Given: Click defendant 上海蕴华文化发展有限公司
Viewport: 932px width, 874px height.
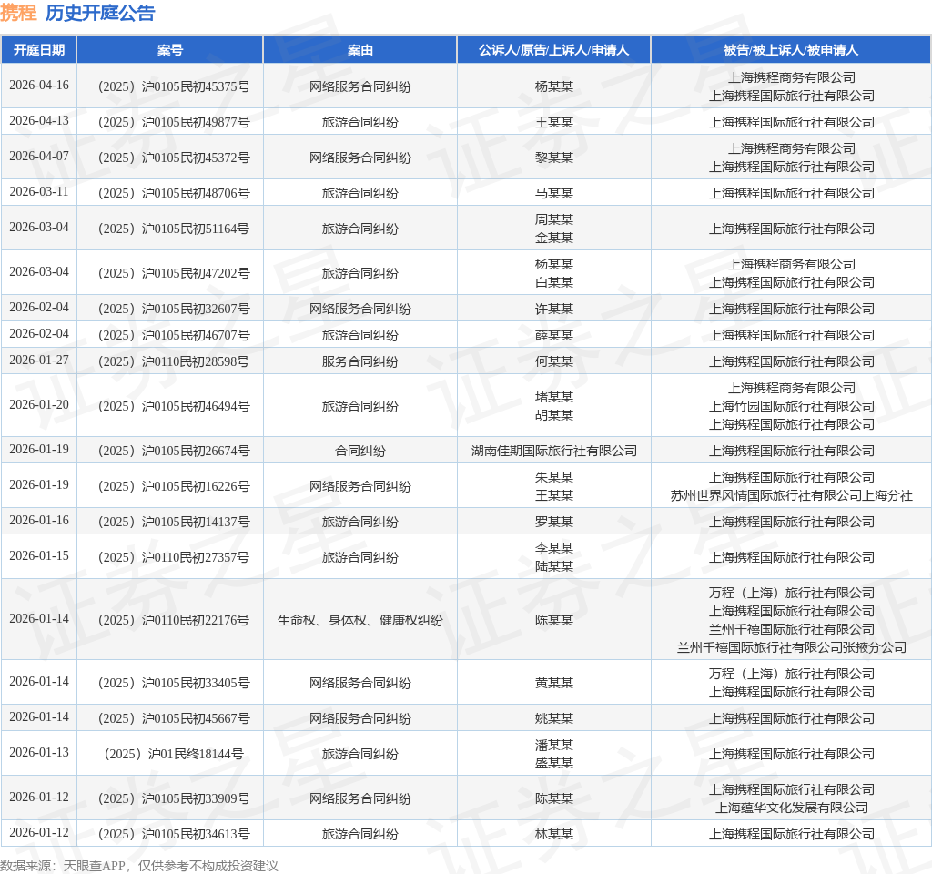Looking at the screenshot, I should 791,808.
